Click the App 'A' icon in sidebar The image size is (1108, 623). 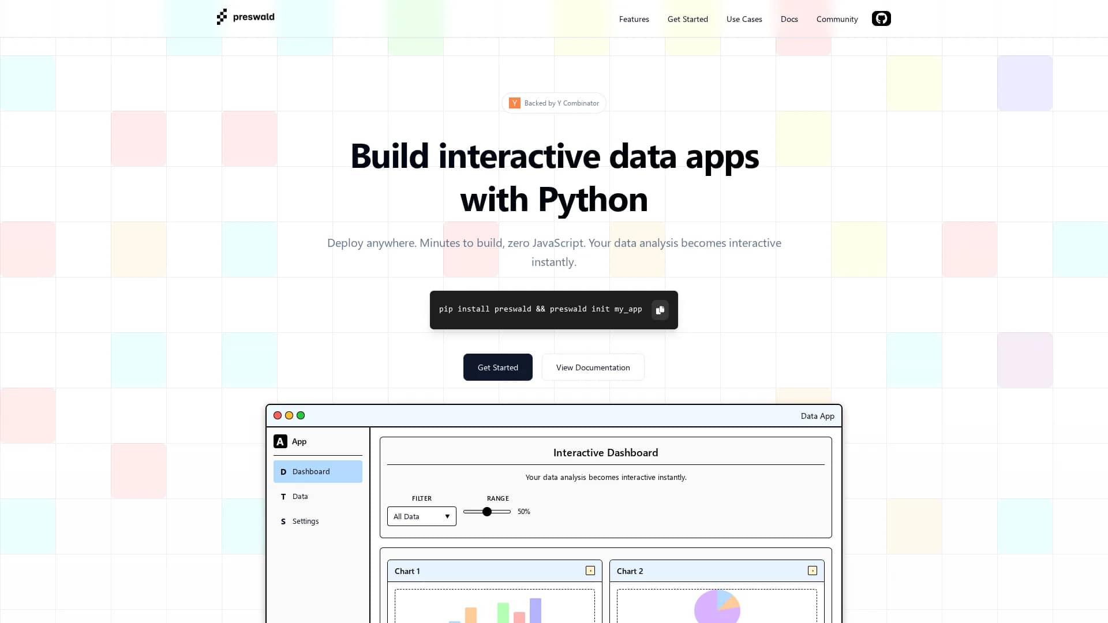280,441
